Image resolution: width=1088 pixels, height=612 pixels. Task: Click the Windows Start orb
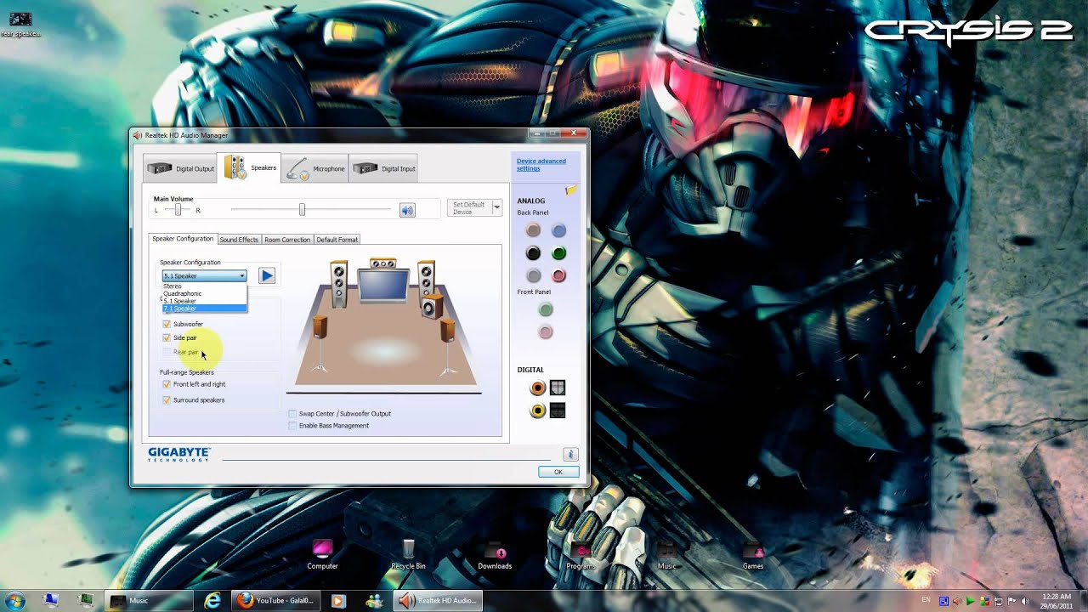[14, 600]
